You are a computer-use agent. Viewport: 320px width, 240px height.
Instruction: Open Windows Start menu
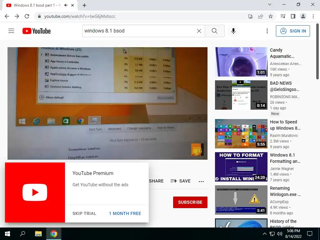pos(7,234)
